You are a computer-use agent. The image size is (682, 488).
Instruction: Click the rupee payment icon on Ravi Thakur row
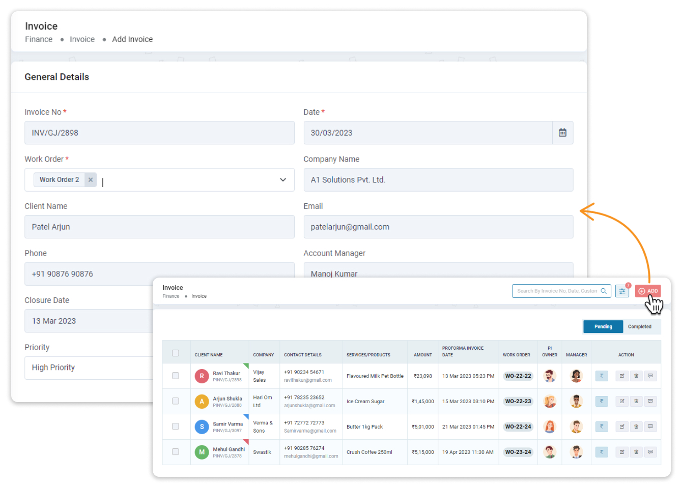coord(602,376)
